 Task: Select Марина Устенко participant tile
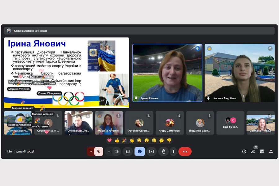point(109,123)
